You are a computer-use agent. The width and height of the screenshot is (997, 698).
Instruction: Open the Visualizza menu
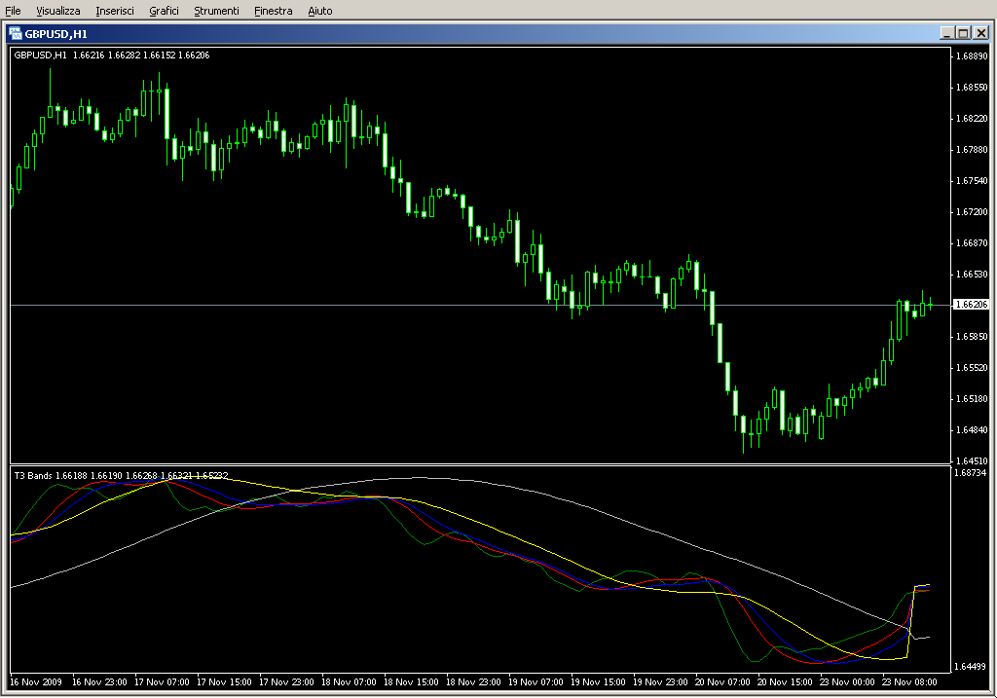(57, 11)
